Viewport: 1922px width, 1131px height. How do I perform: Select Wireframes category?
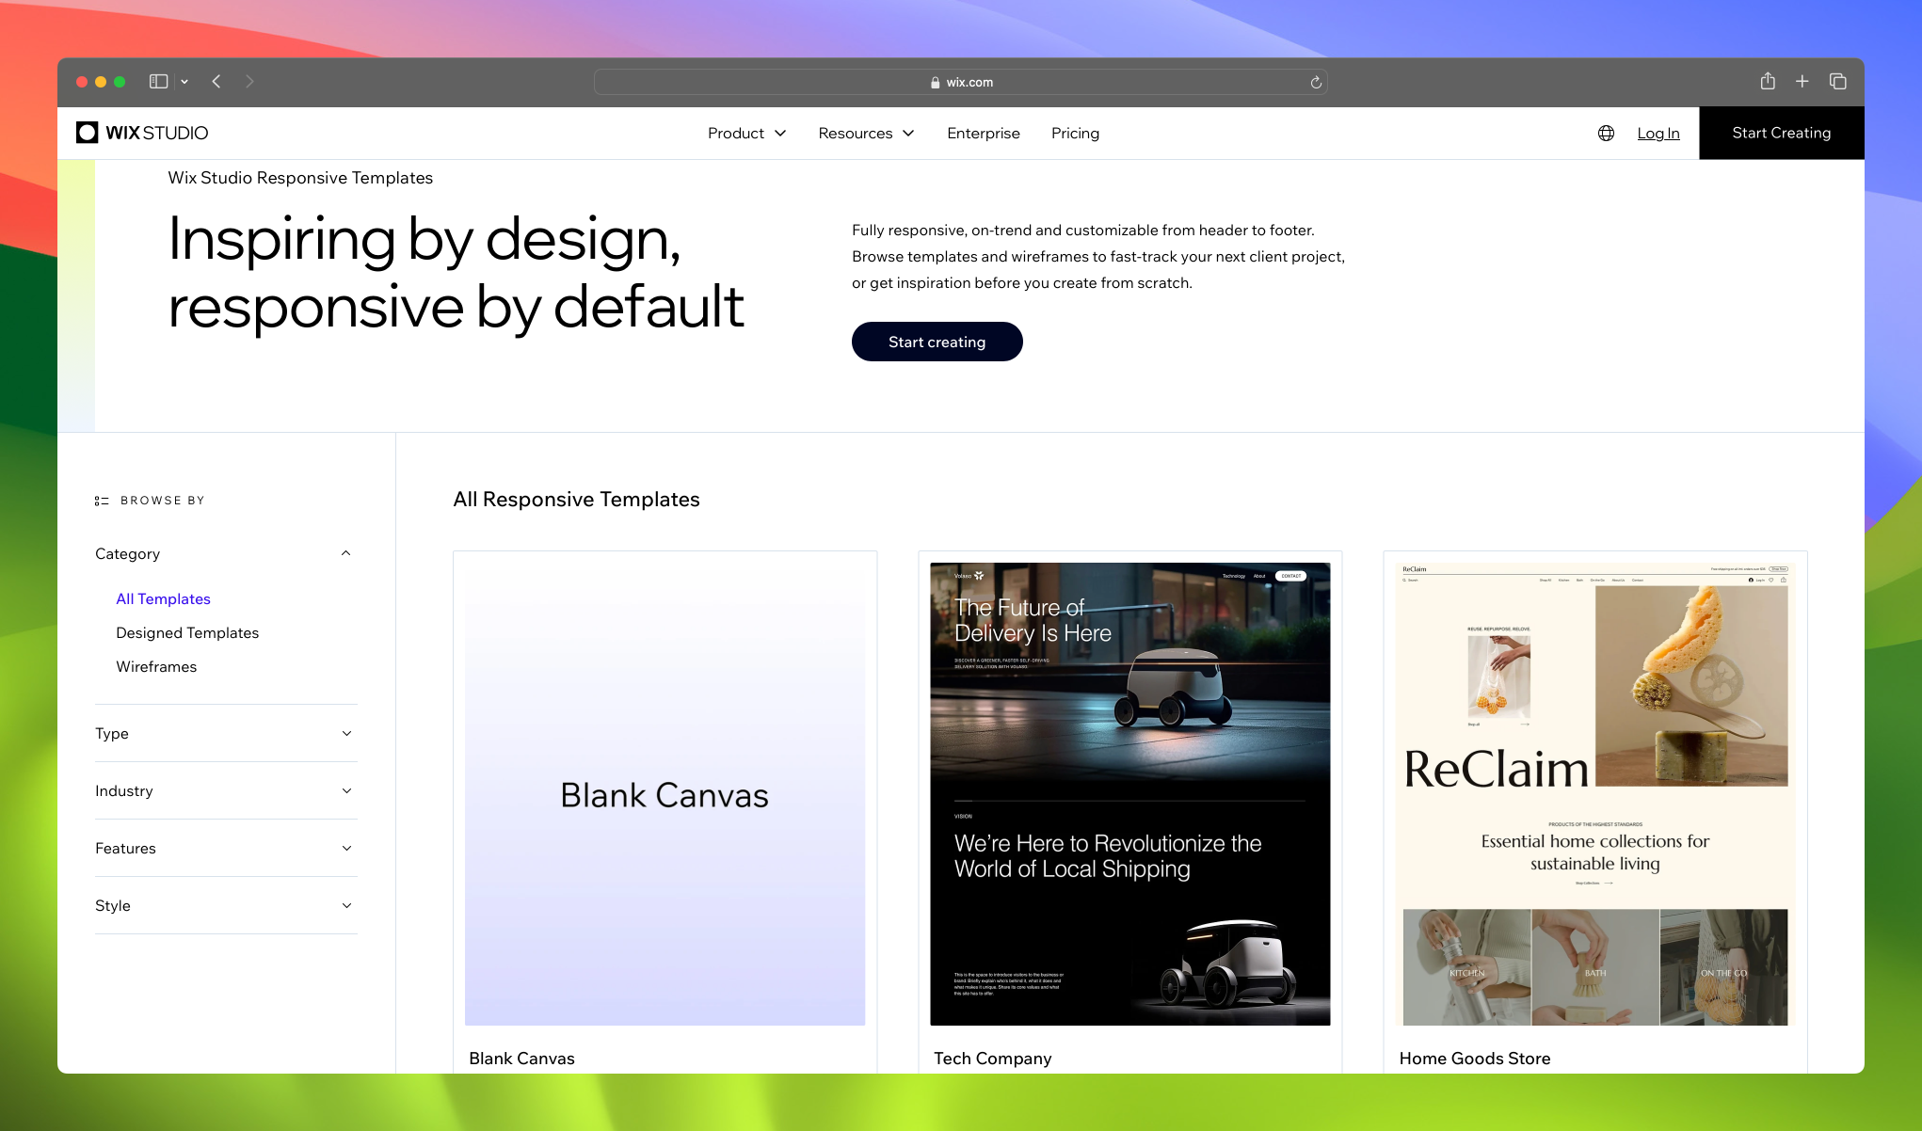click(x=155, y=666)
